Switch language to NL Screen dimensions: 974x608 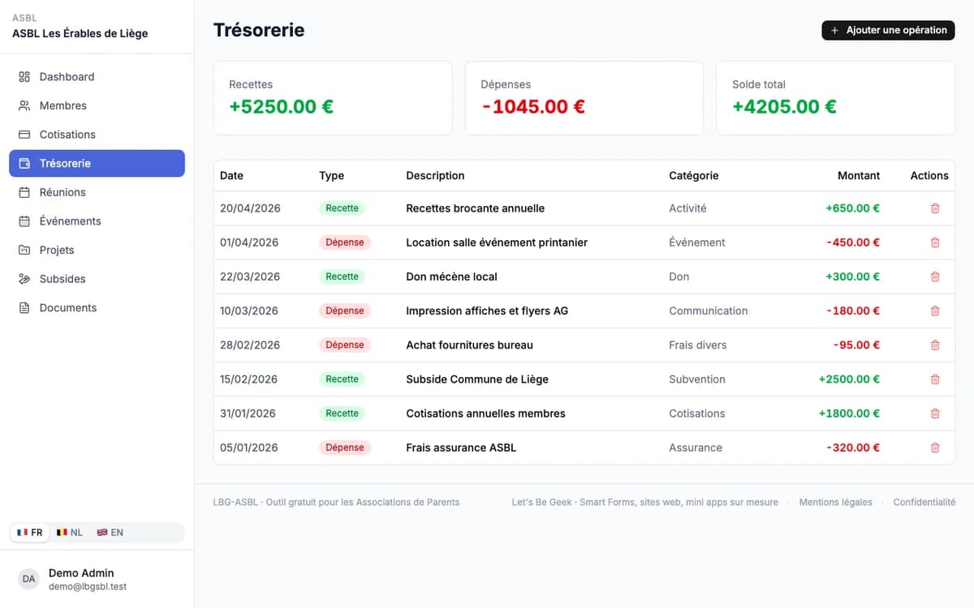70,533
